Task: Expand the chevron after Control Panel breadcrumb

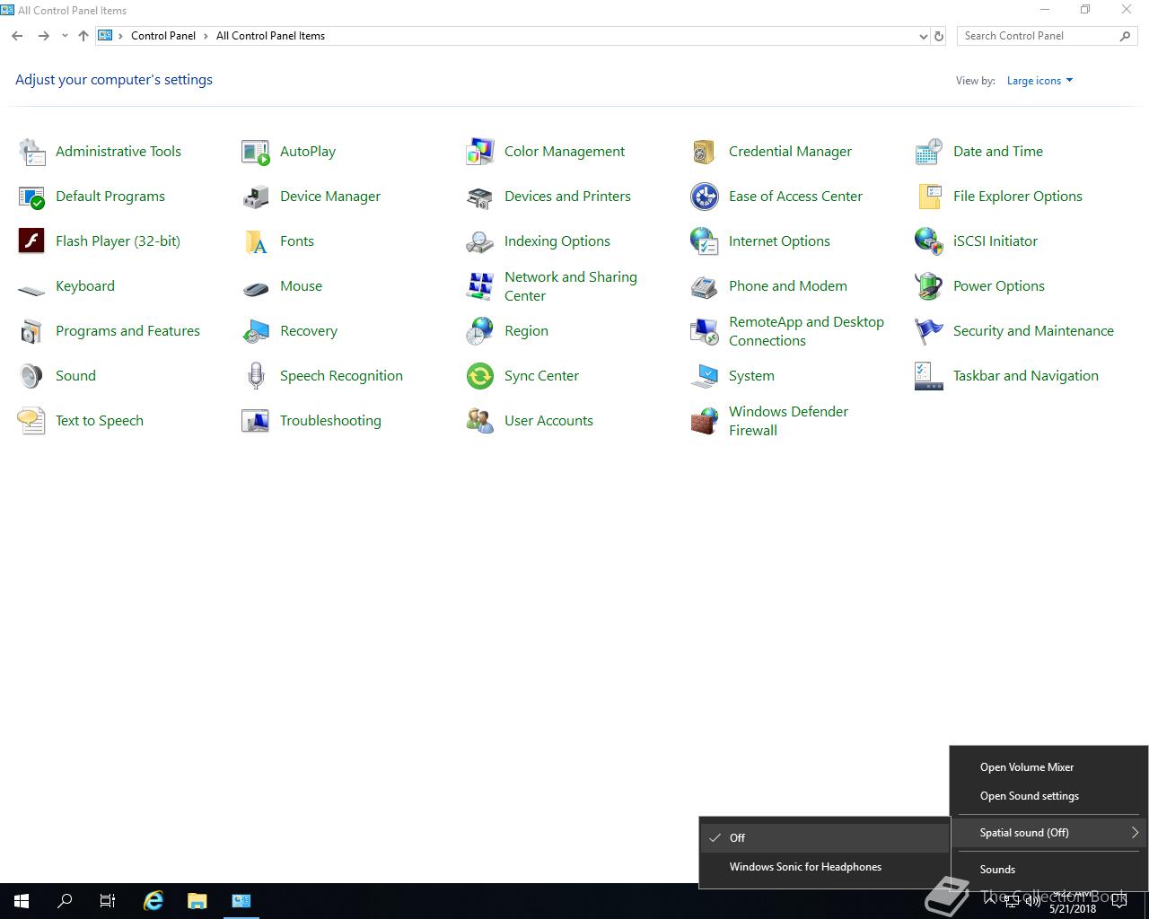Action: click(206, 36)
